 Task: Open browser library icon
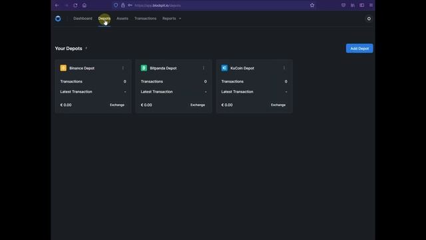353,5
